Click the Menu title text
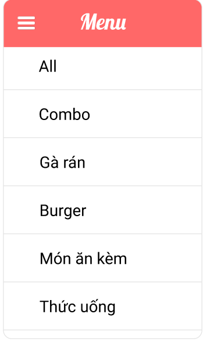 pos(104,22)
